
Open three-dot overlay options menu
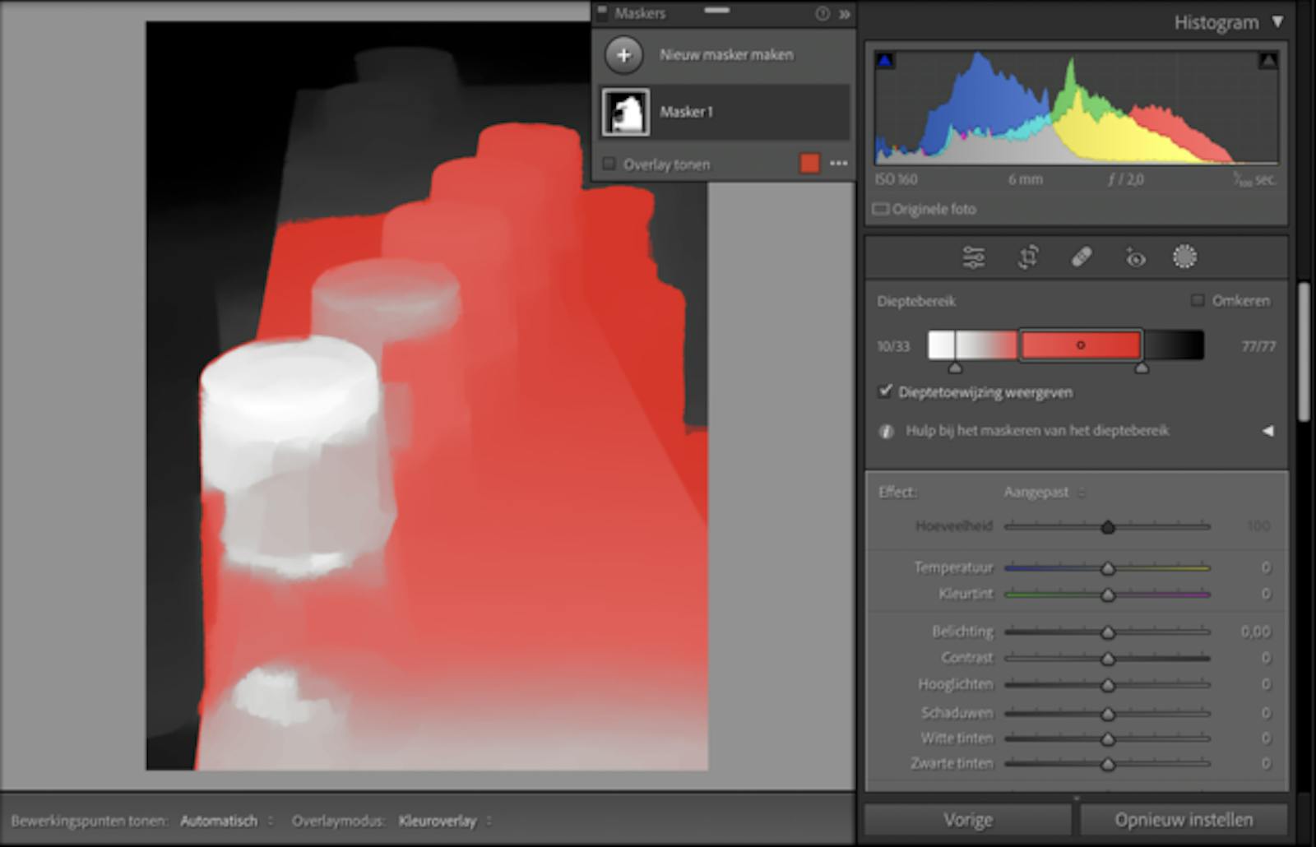click(839, 164)
